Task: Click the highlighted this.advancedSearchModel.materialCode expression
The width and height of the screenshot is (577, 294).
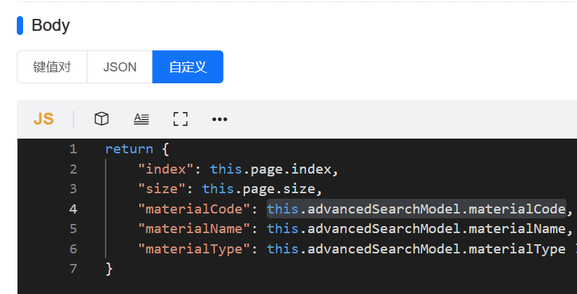Action: tap(415, 209)
